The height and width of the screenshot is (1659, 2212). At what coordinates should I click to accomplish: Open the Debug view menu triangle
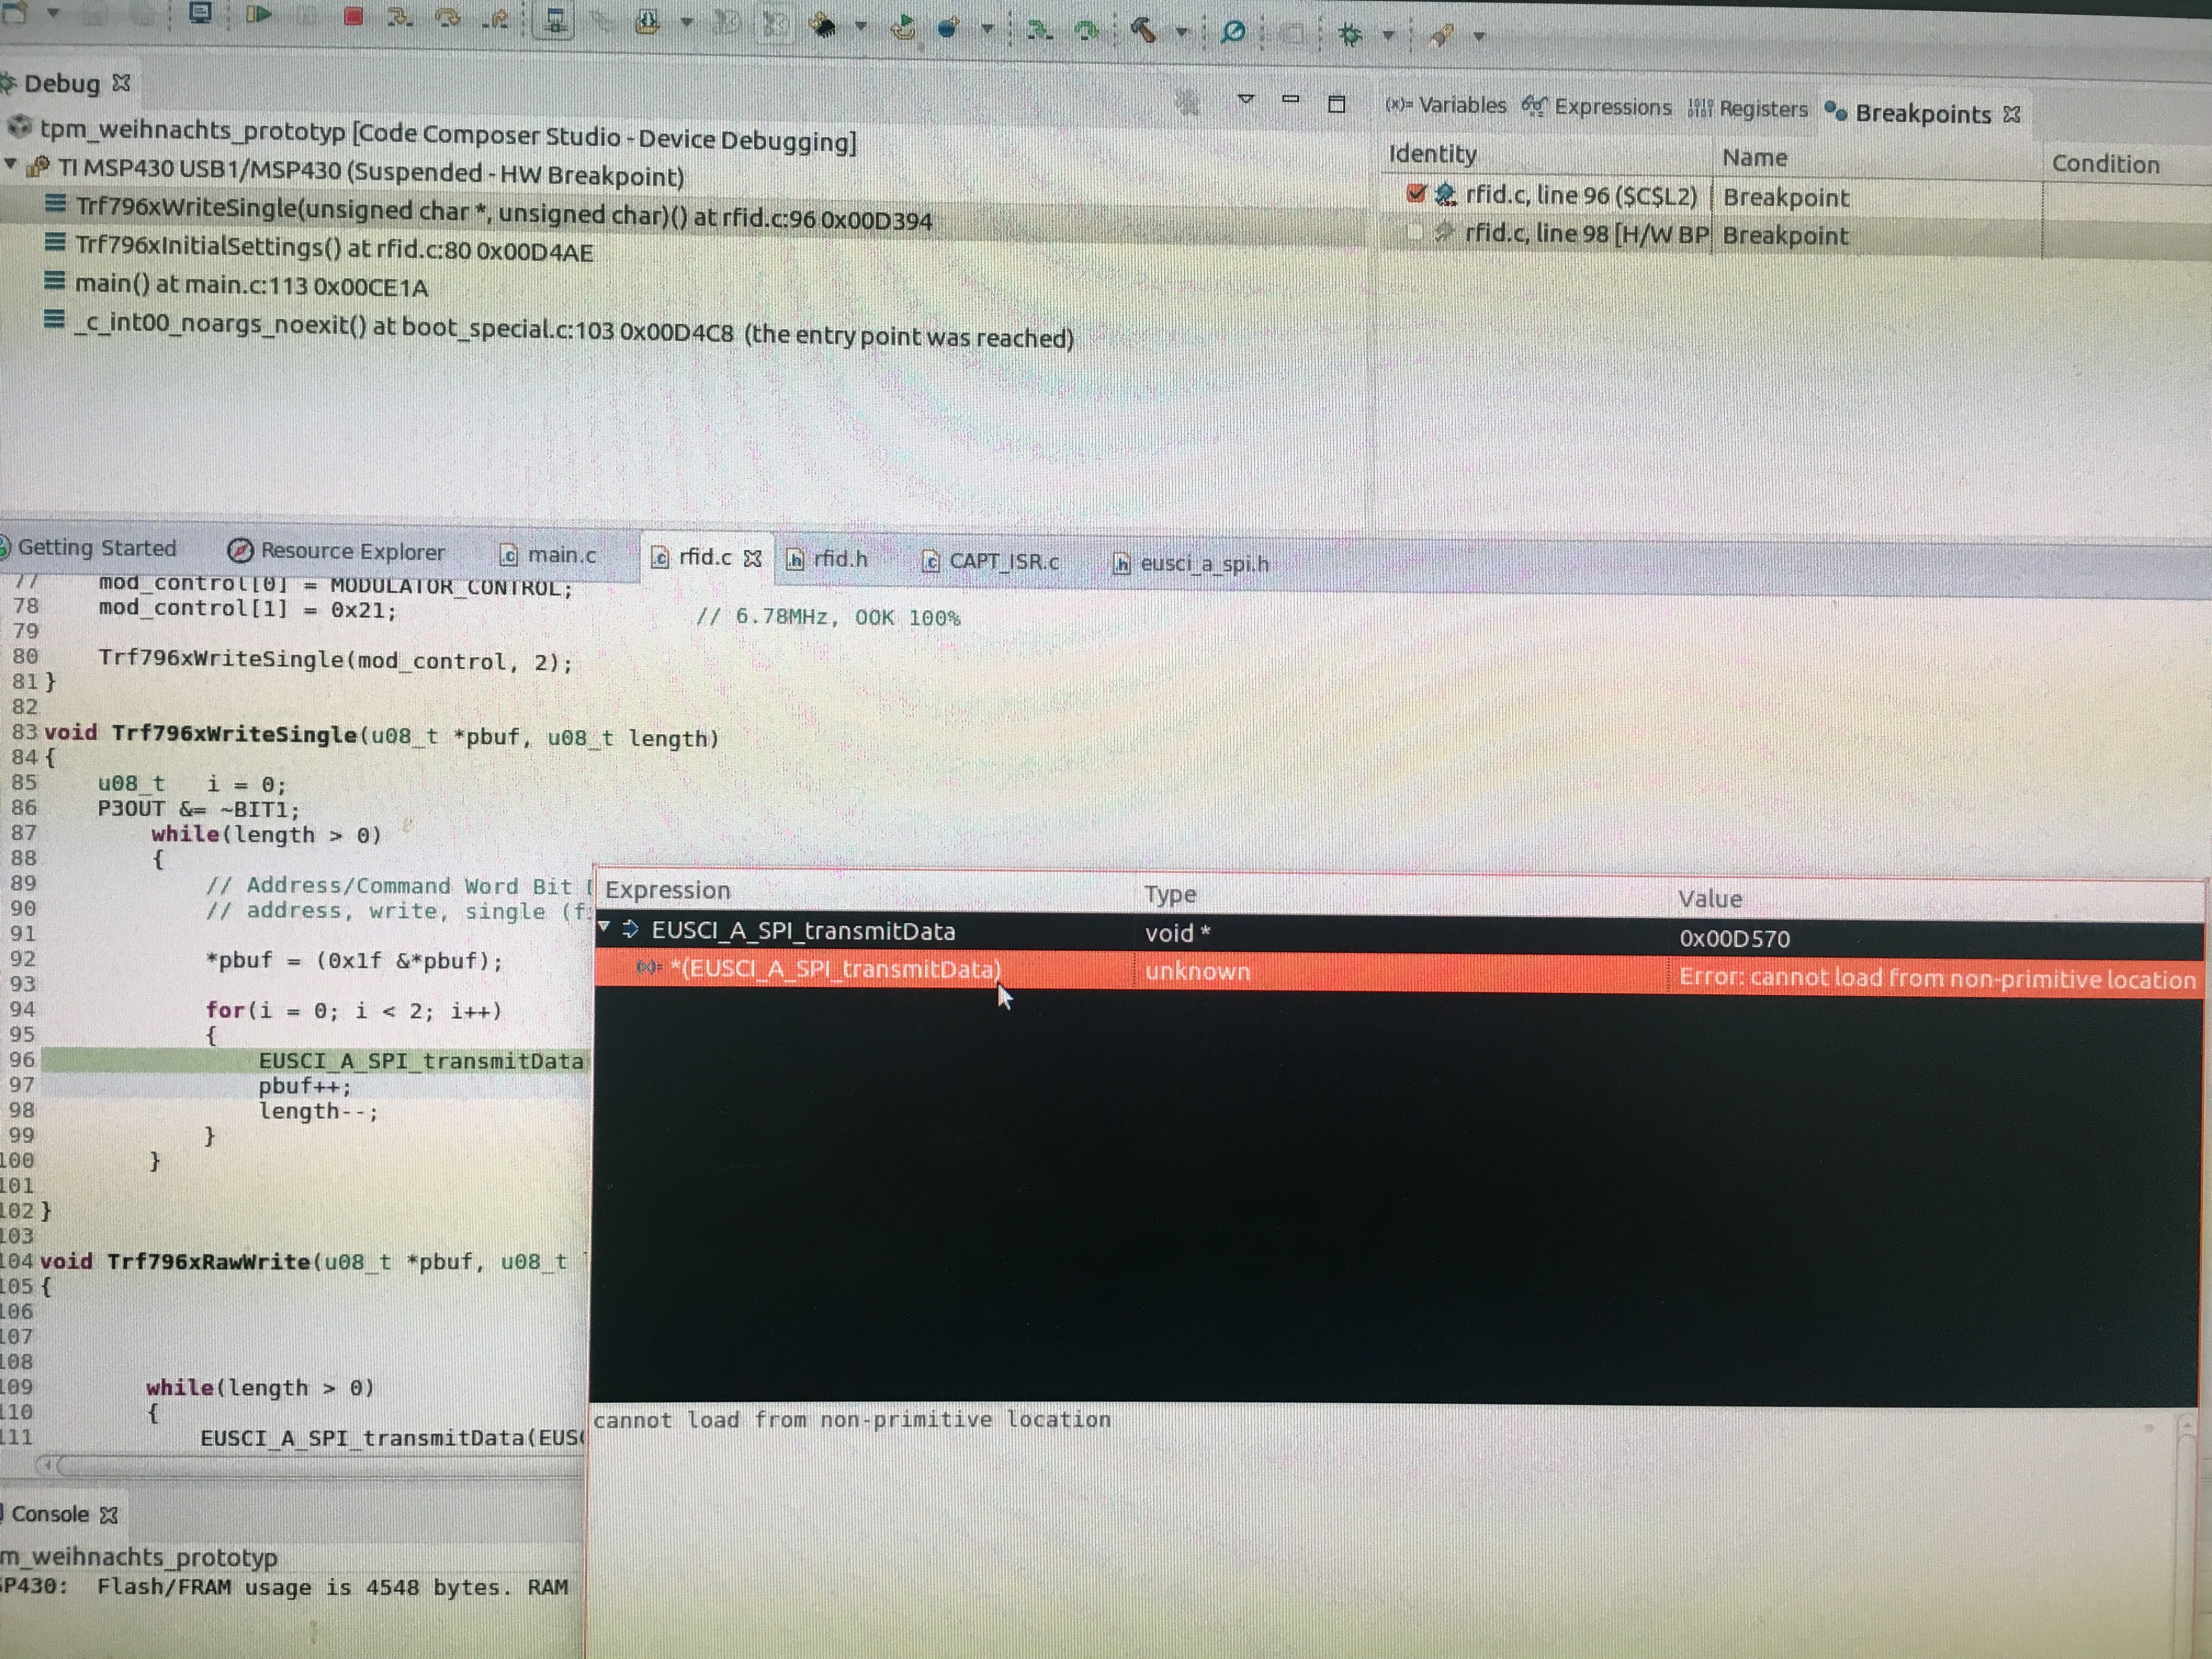pyautogui.click(x=1246, y=99)
